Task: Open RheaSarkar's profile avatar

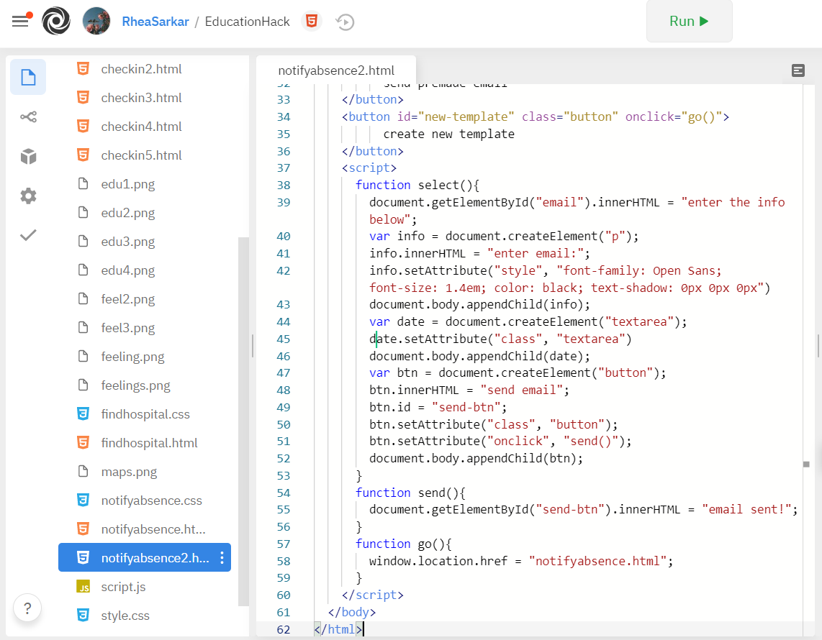Action: coord(96,21)
